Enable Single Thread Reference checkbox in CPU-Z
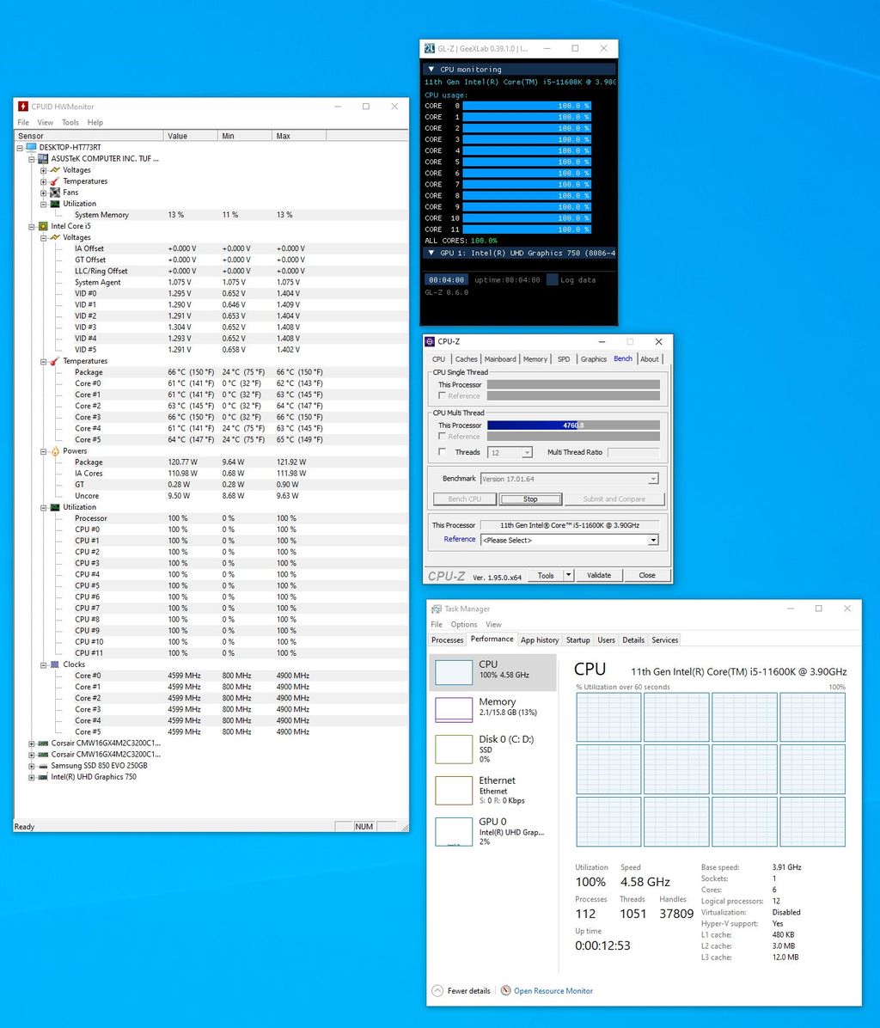Image resolution: width=880 pixels, height=1028 pixels. [x=443, y=396]
